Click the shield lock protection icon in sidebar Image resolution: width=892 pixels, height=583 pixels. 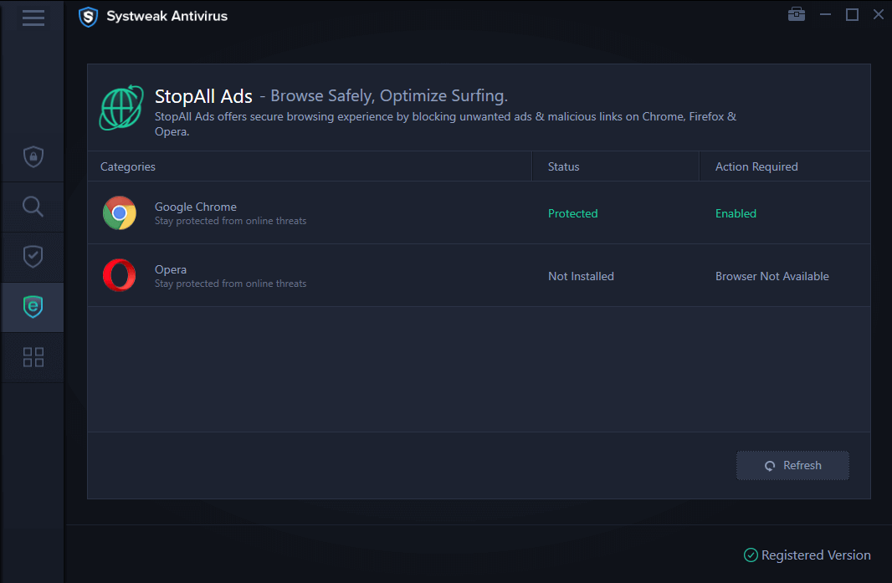tap(33, 156)
